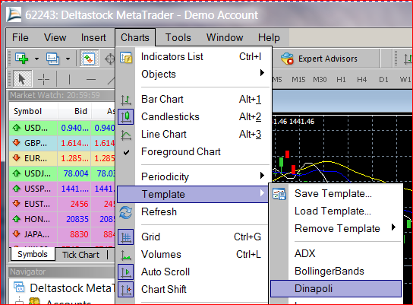Image resolution: width=413 pixels, height=305 pixels.
Task: Select the Tick Chart tab
Action: [81, 255]
